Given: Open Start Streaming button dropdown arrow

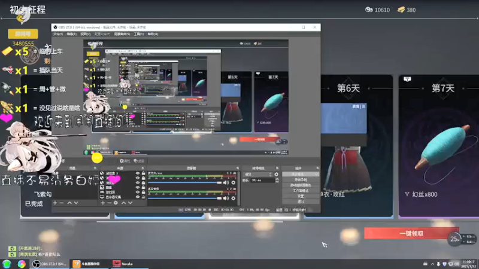Looking at the screenshot, I should [x=316, y=174].
